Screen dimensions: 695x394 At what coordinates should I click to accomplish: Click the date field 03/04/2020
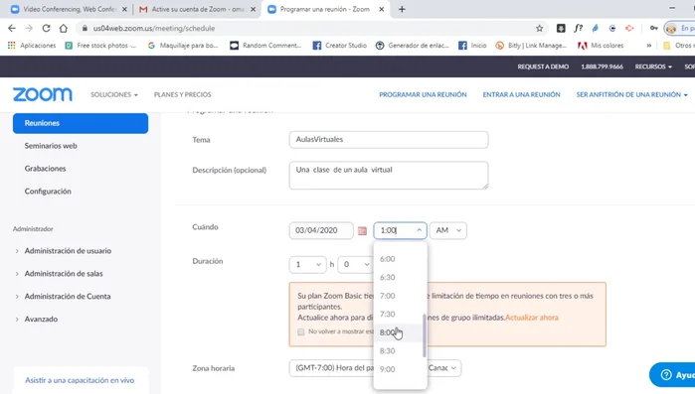(321, 230)
